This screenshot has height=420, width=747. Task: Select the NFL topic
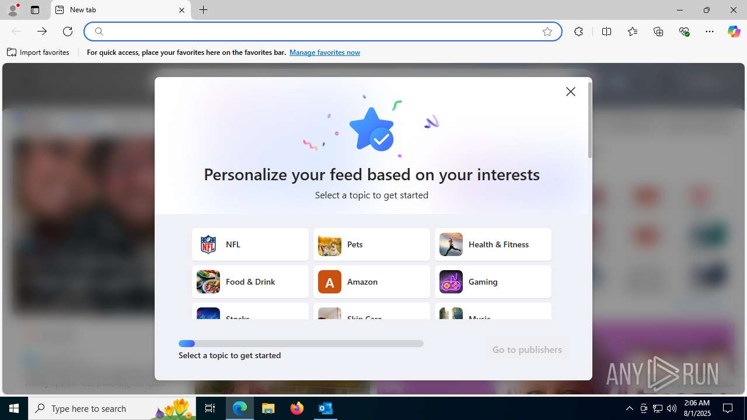tap(250, 244)
